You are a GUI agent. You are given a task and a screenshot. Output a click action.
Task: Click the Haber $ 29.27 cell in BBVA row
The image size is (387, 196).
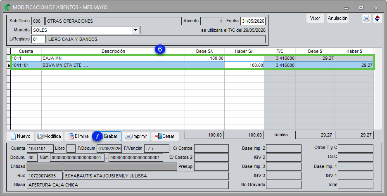(x=354, y=65)
